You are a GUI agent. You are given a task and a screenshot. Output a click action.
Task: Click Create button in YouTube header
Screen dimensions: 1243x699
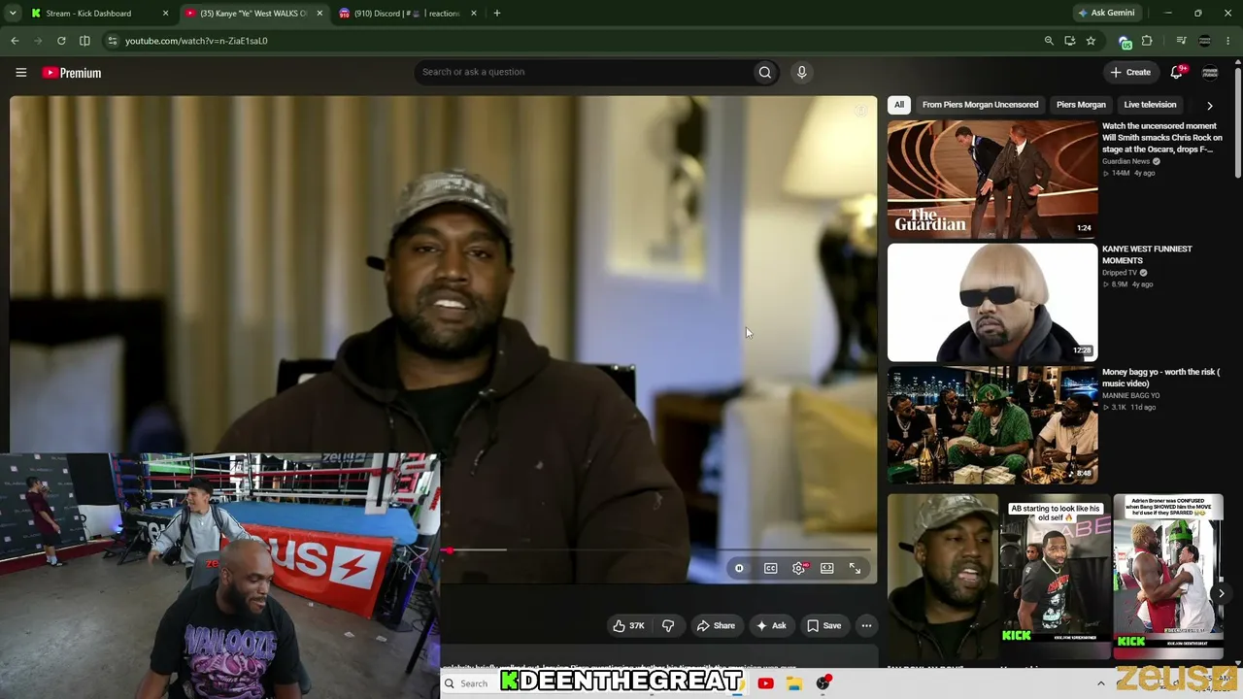point(1130,72)
